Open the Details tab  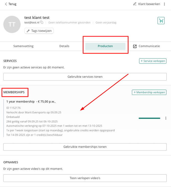(64, 46)
